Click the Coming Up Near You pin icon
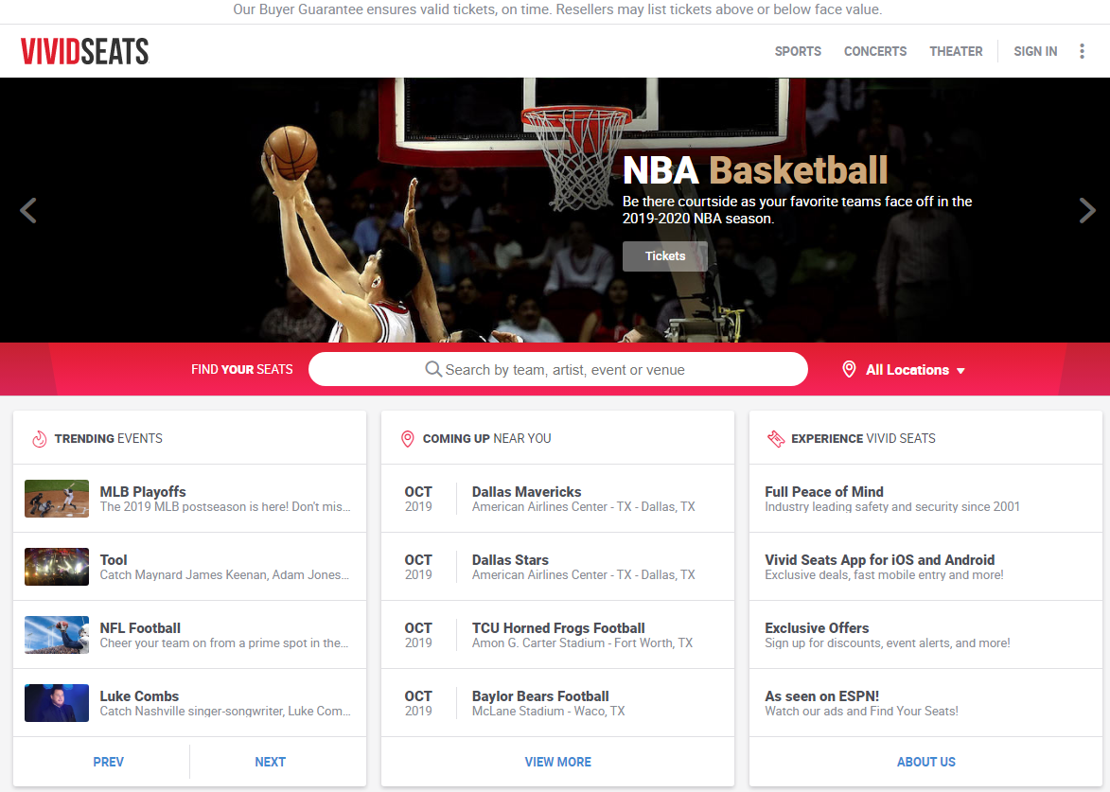1110x792 pixels. 408,439
